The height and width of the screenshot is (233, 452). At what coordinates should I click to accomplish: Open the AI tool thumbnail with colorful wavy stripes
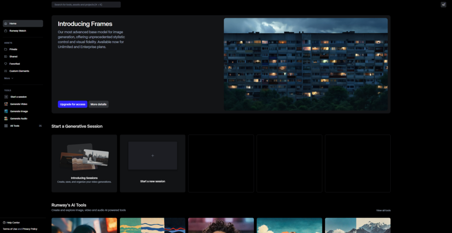(153, 225)
